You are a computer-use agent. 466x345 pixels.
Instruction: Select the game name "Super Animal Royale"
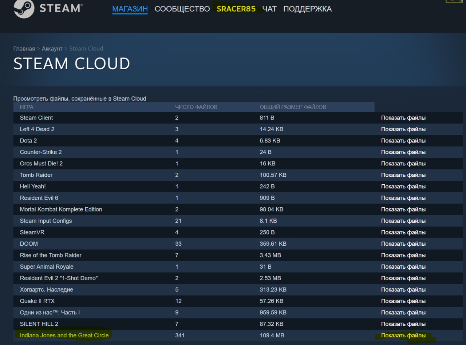click(47, 266)
